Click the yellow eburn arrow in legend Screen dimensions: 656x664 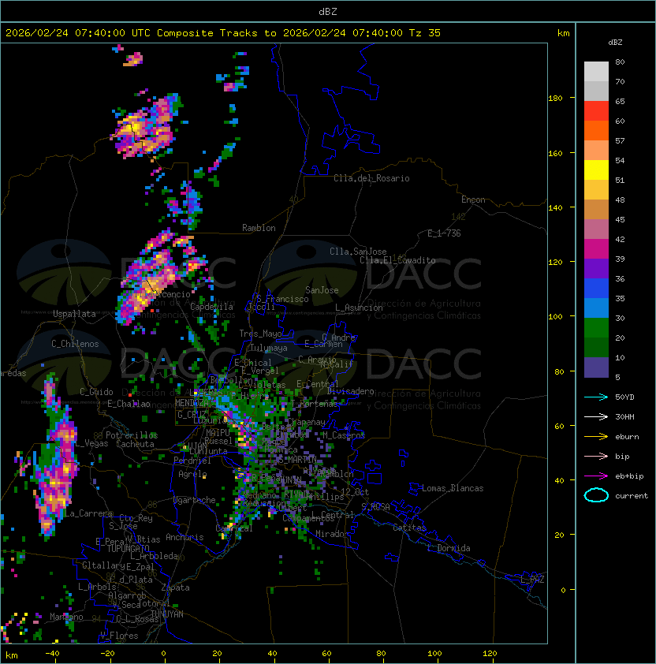click(596, 437)
